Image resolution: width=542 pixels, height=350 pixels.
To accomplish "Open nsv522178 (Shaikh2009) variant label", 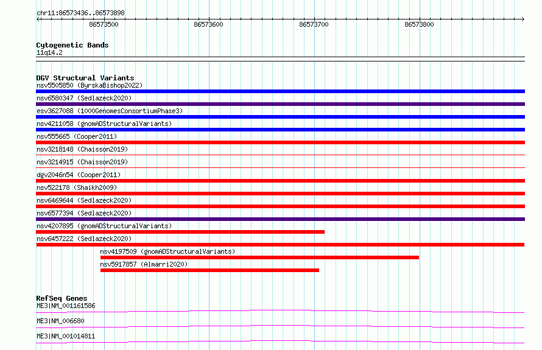I will [77, 187].
